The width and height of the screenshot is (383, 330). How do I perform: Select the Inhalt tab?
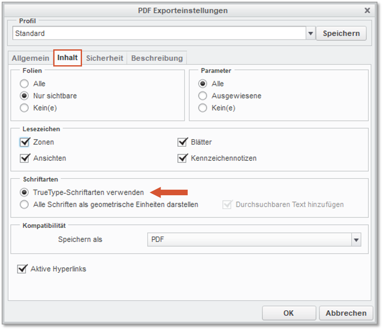point(67,58)
